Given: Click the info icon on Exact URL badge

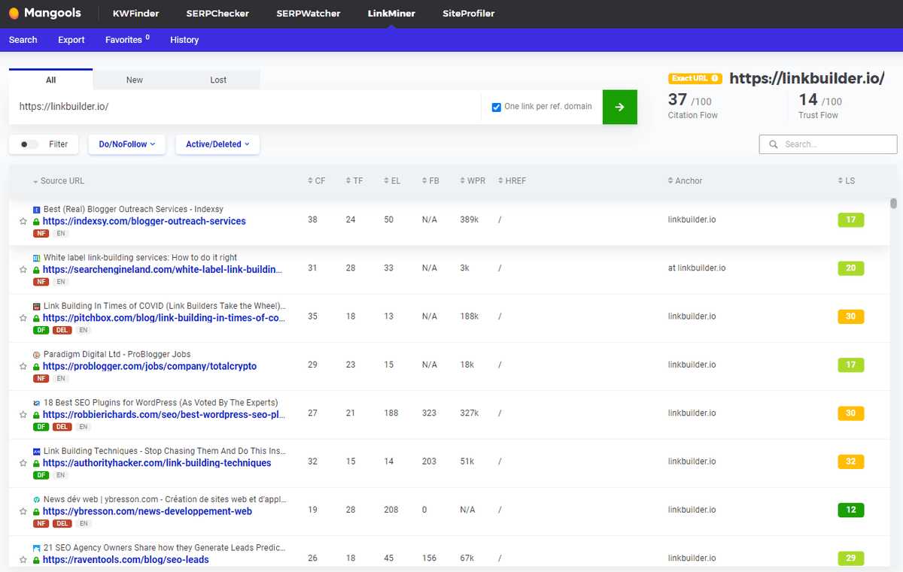Looking at the screenshot, I should pyautogui.click(x=714, y=78).
